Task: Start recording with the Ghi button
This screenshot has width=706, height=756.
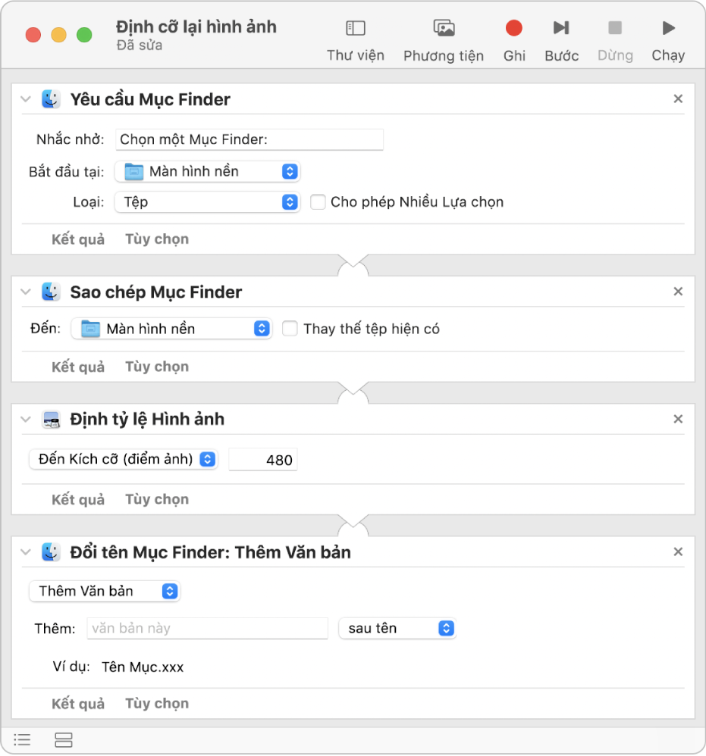Action: click(514, 39)
